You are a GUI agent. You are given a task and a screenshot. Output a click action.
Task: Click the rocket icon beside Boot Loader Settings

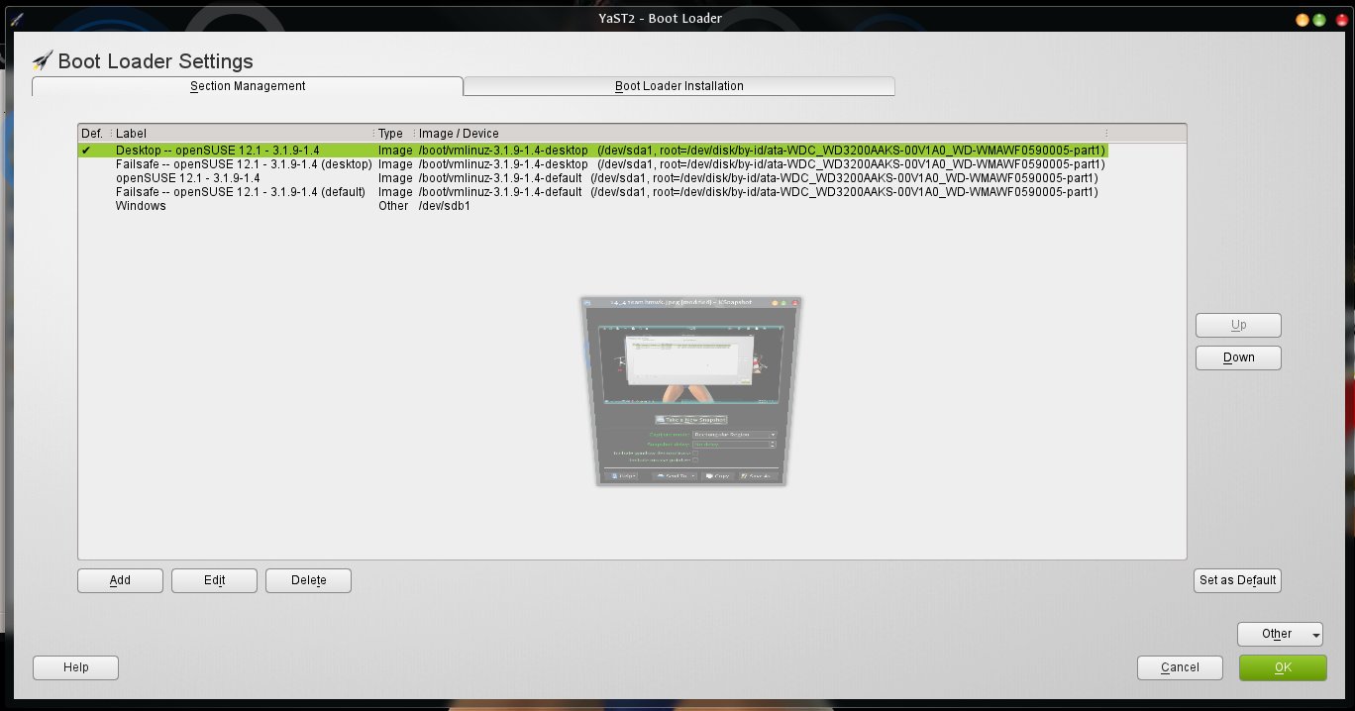[43, 60]
